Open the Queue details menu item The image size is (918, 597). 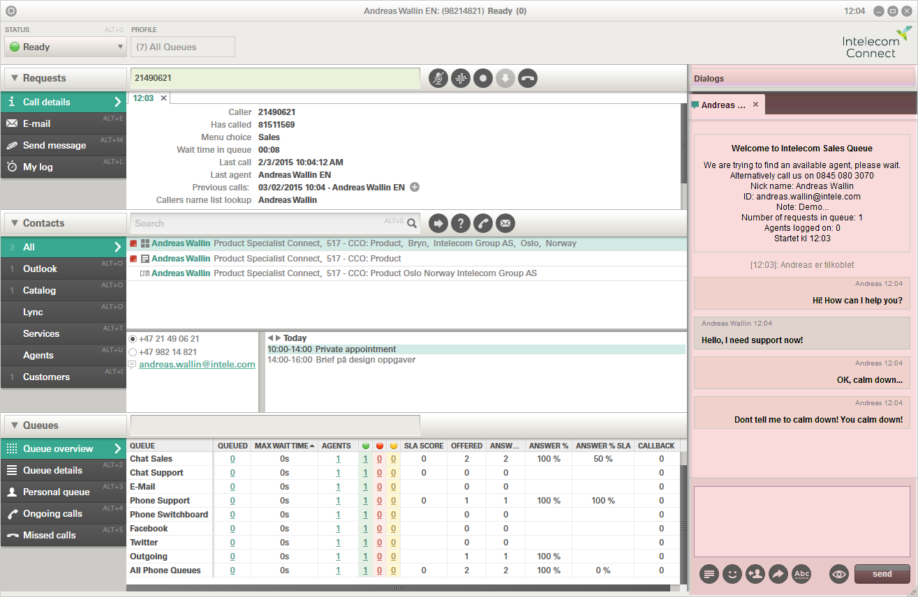click(x=64, y=470)
